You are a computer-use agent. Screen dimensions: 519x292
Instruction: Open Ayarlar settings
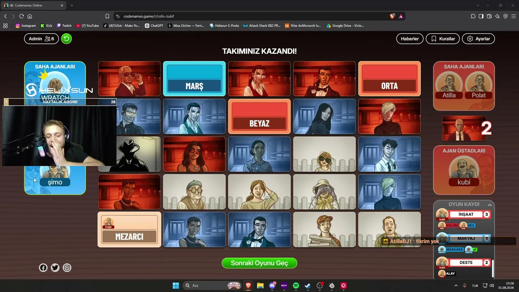pos(478,39)
